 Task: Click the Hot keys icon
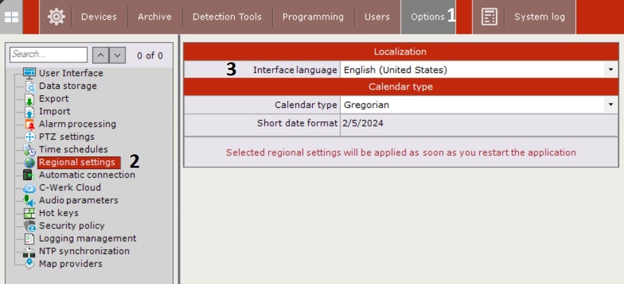[29, 213]
